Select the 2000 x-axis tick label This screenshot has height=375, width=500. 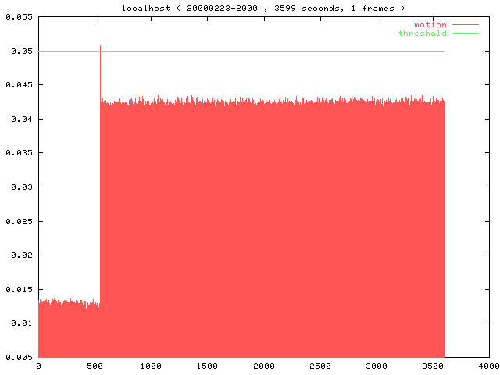pos(264,366)
